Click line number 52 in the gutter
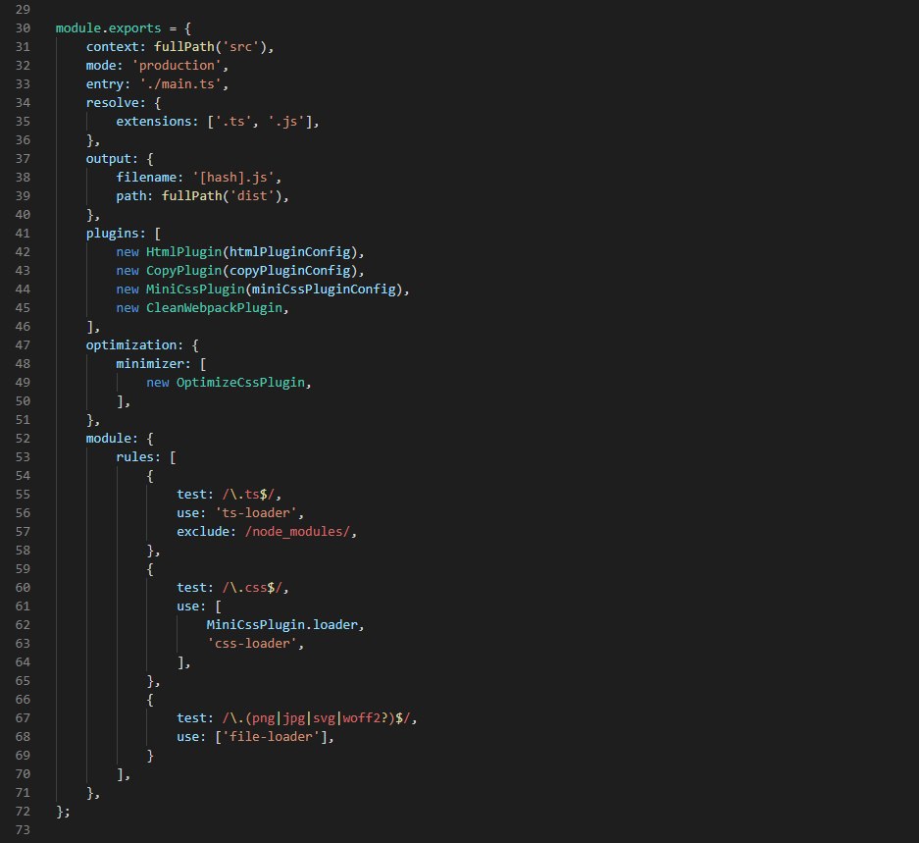 pos(23,439)
